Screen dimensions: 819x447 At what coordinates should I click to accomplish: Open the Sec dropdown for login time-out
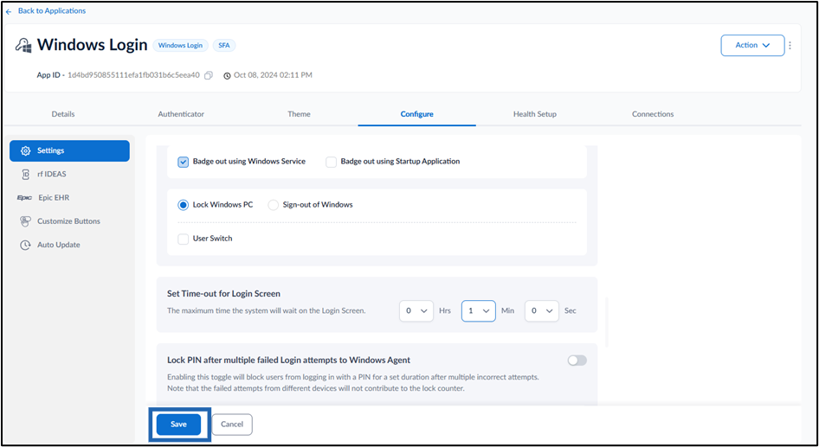coord(542,311)
